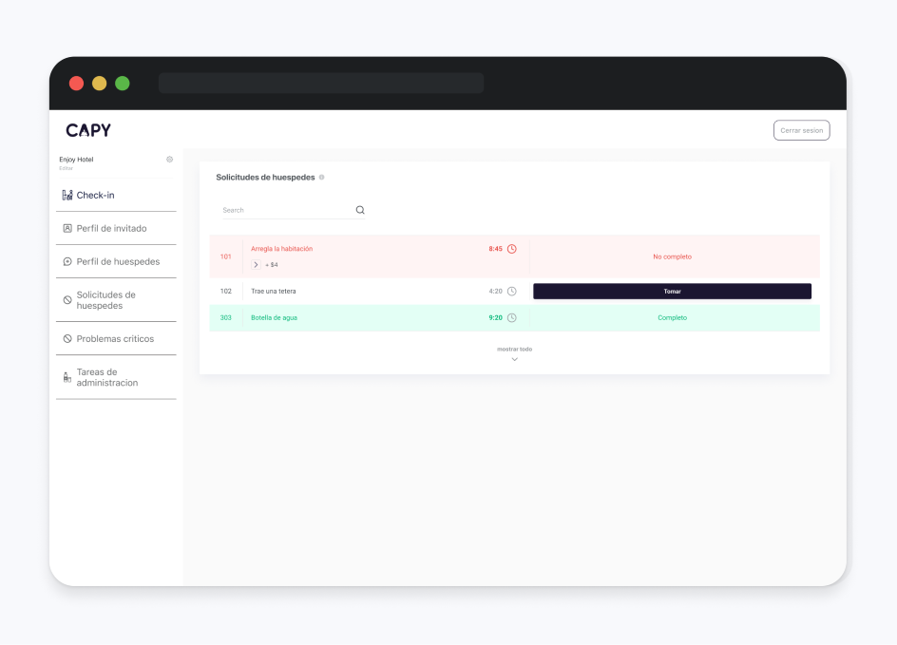This screenshot has width=897, height=645.
Task: Click the search magnifier icon
Action: [360, 210]
